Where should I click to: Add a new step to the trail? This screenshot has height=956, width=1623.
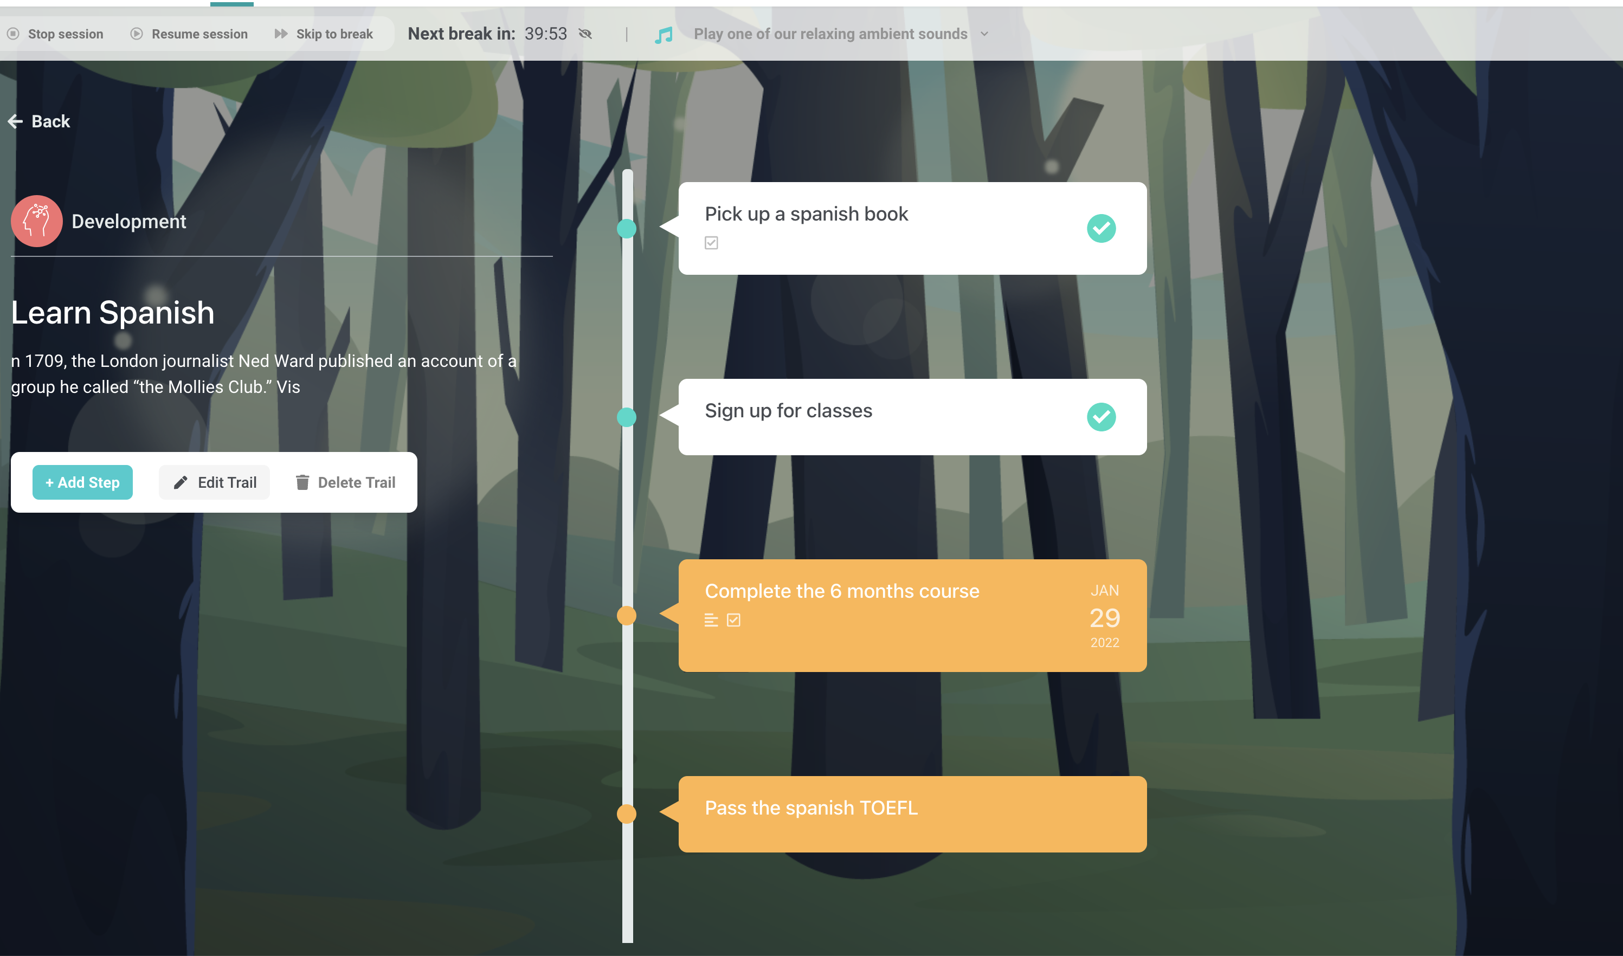click(82, 482)
